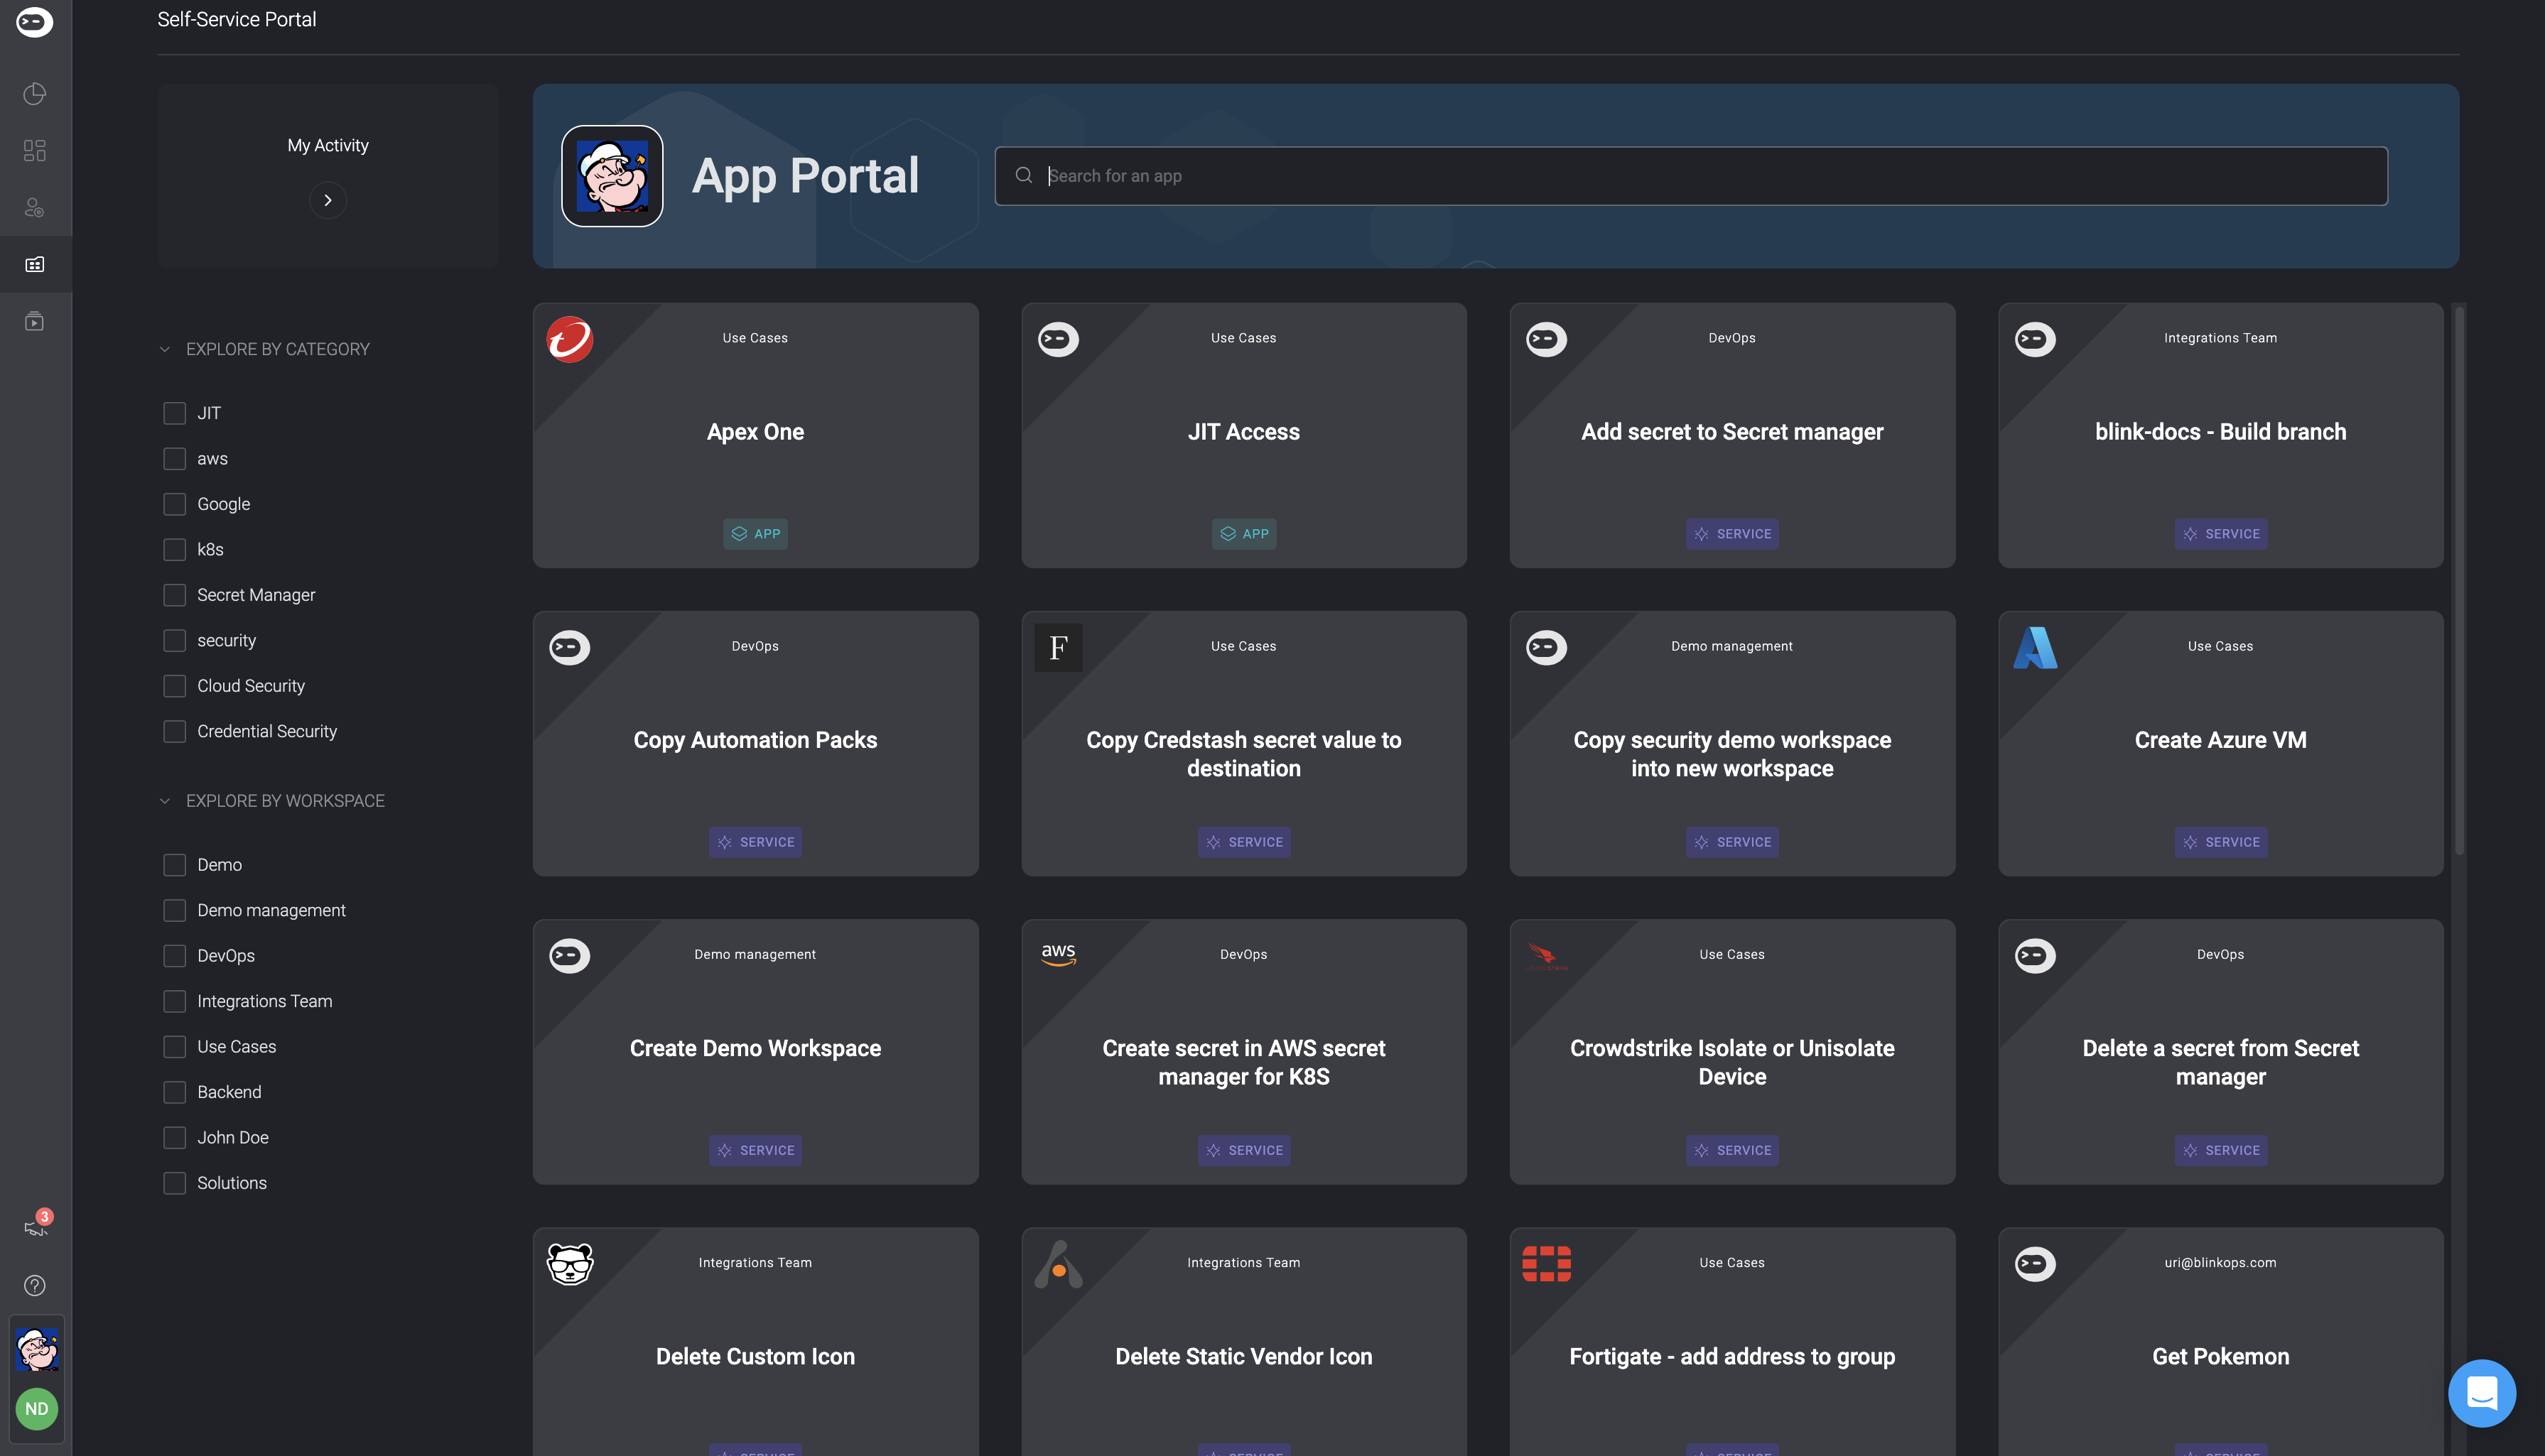Click the Fortinet icon on Fortigate card
The height and width of the screenshot is (1456, 2545).
(1547, 1264)
